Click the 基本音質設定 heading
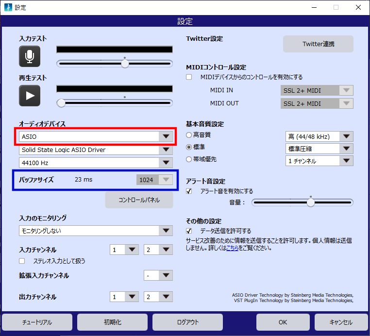Image resolution: width=370 pixels, height=336 pixels. click(205, 124)
